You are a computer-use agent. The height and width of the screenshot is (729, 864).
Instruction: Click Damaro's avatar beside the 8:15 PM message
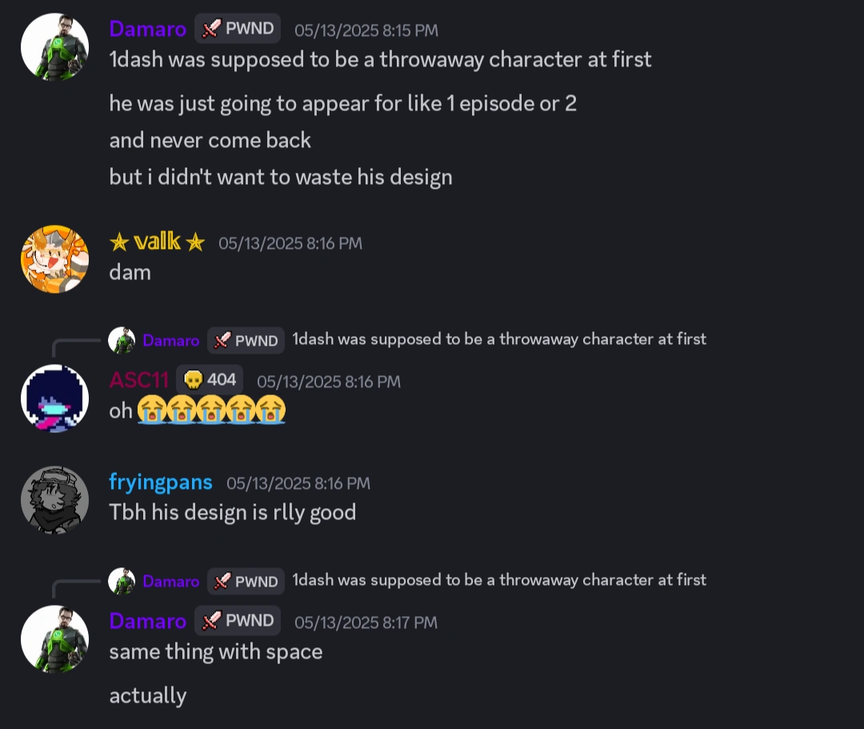tap(54, 46)
